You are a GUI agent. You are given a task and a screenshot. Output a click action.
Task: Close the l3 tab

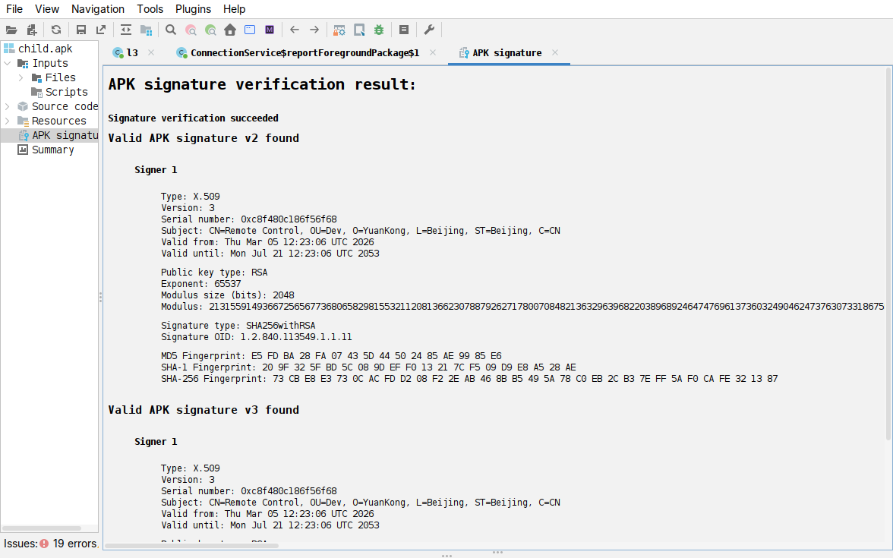151,52
